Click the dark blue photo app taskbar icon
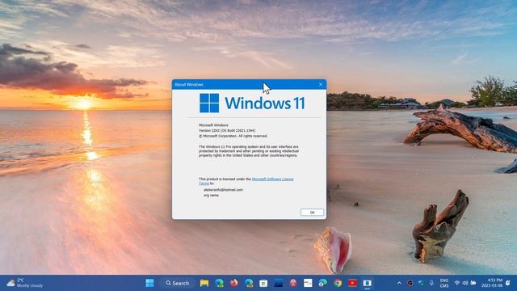 pos(278,283)
